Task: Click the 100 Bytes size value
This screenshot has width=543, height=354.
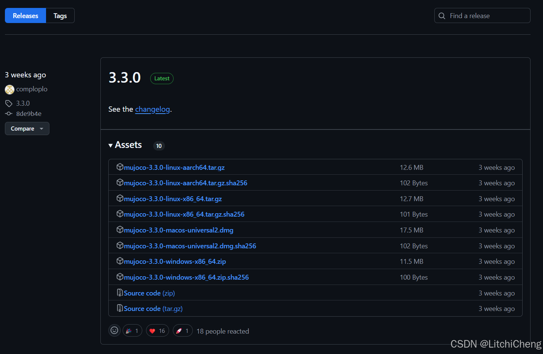Action: (x=414, y=277)
